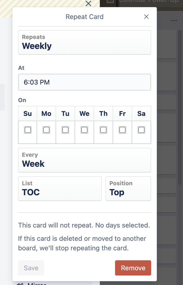Check the Monday checkbox
Viewport: 183px width, 285px height.
point(46,130)
